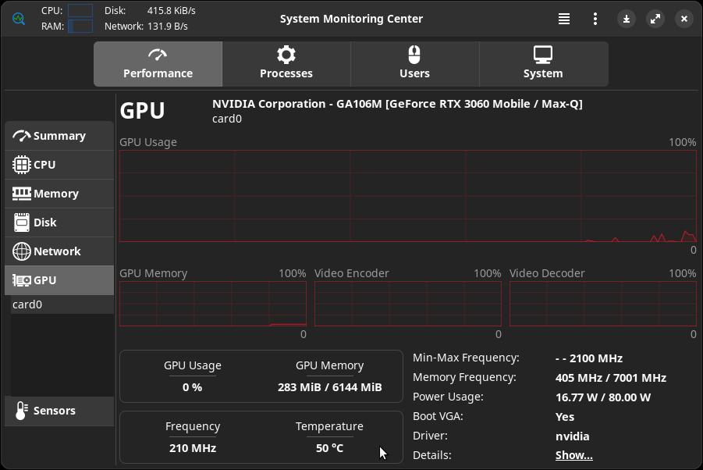Open the Summary page via its gauge icon

pos(22,136)
